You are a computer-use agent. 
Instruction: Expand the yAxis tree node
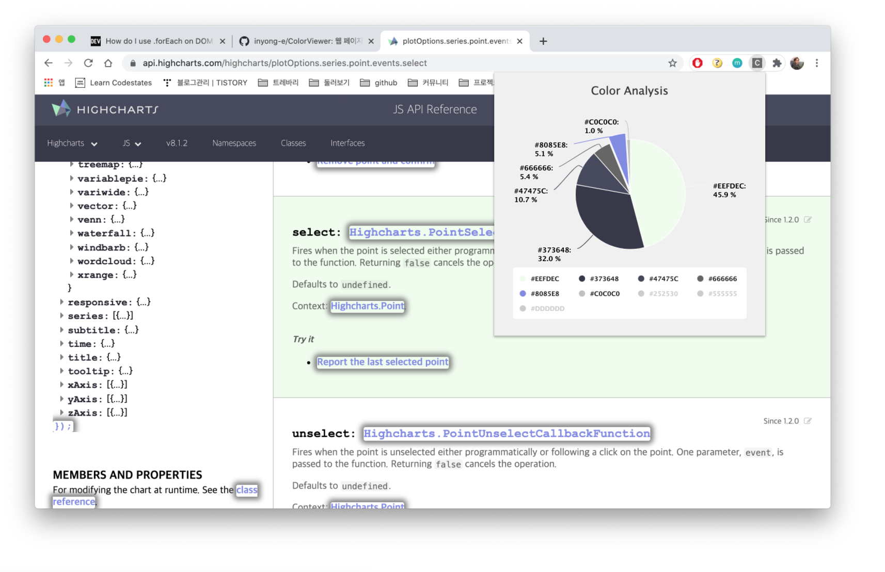[62, 399]
